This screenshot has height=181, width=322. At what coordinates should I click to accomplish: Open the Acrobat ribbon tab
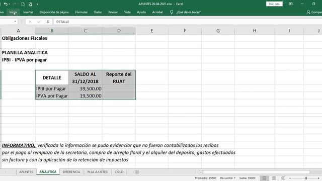[x=157, y=12]
